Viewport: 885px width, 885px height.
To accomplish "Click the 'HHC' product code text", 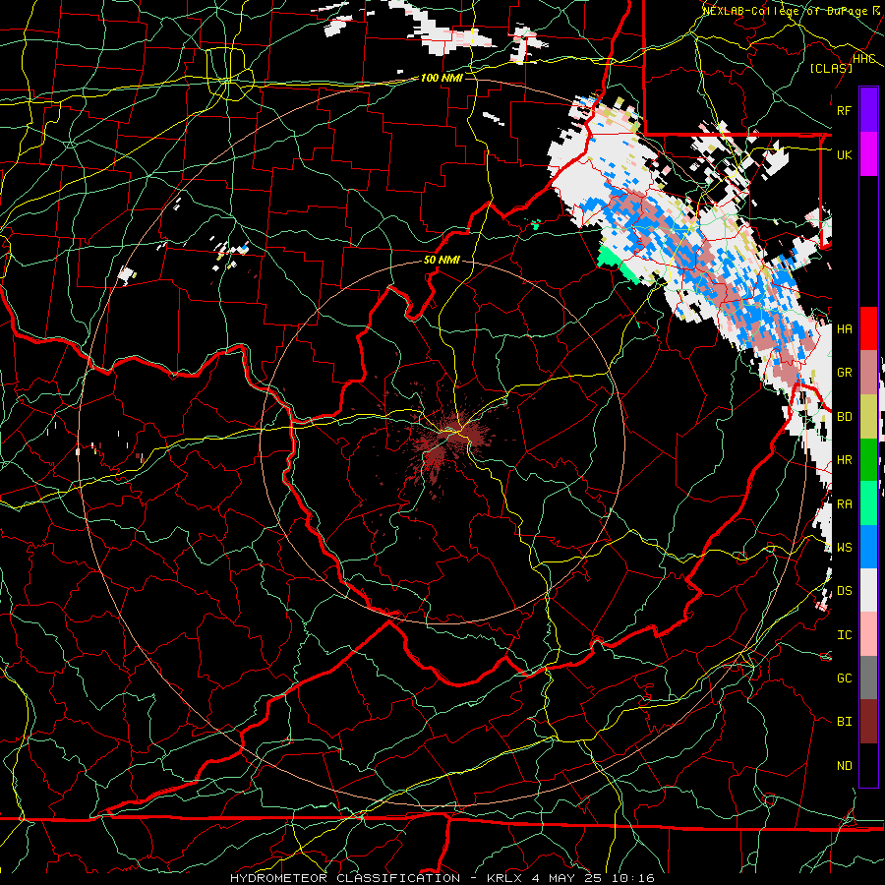I will pyautogui.click(x=863, y=58).
